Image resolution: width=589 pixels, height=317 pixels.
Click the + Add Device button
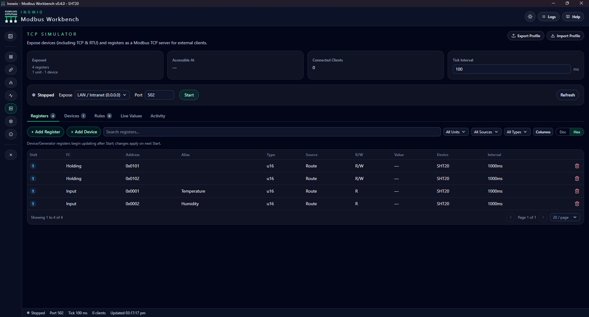click(x=84, y=132)
